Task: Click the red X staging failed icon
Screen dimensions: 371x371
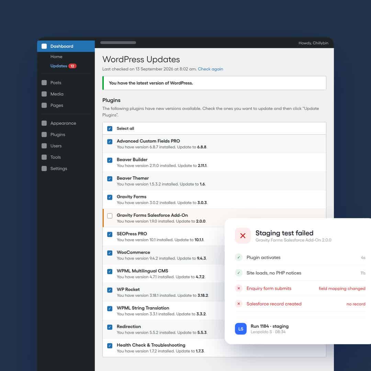Action: click(x=243, y=235)
